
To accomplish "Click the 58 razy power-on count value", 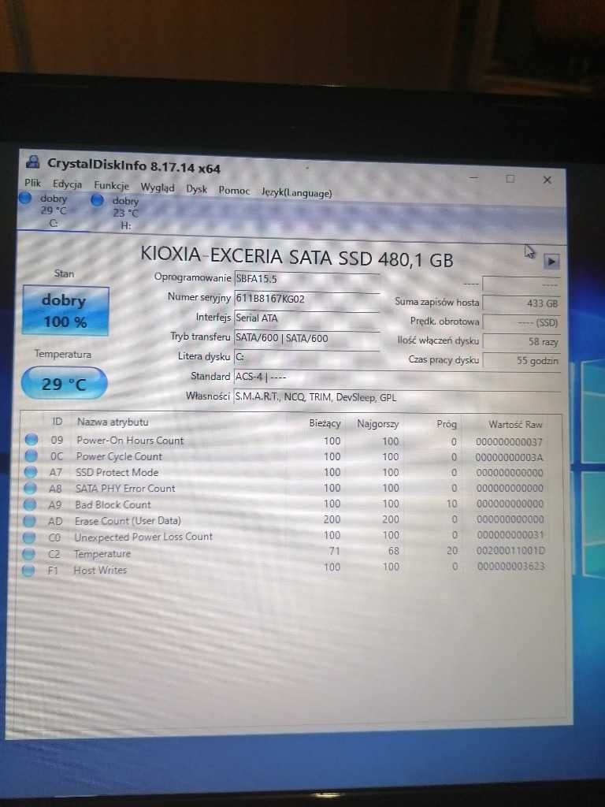I will [x=521, y=342].
